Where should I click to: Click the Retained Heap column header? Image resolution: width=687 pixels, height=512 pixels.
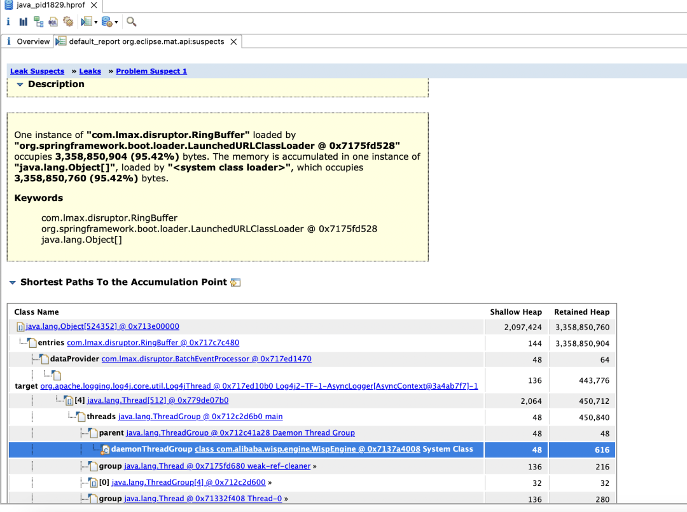582,312
